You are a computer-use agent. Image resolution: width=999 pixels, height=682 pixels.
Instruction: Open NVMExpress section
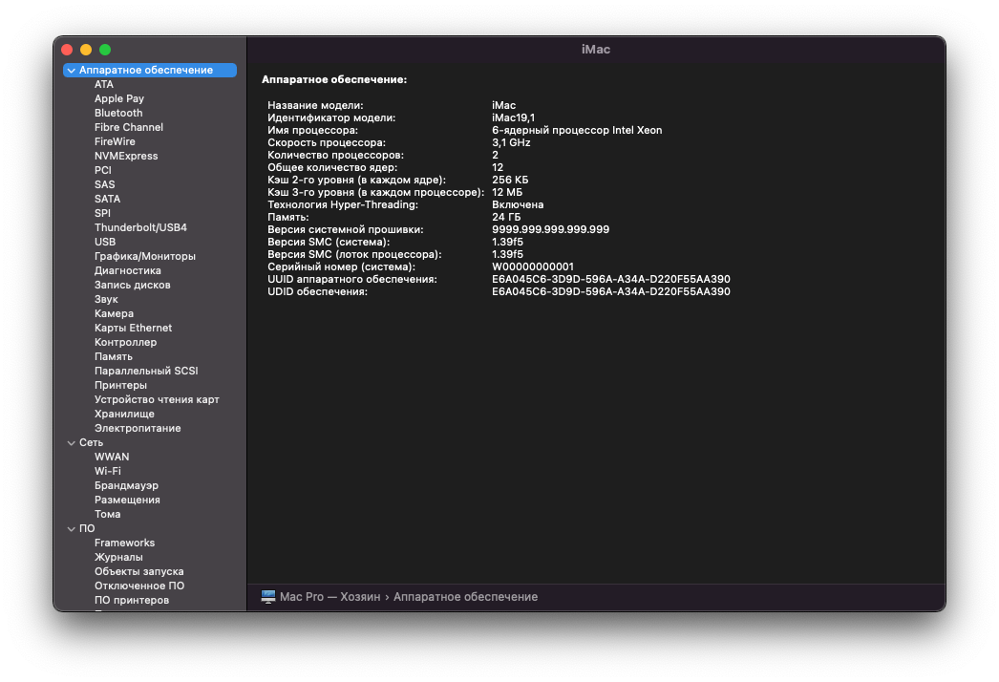pyautogui.click(x=126, y=156)
